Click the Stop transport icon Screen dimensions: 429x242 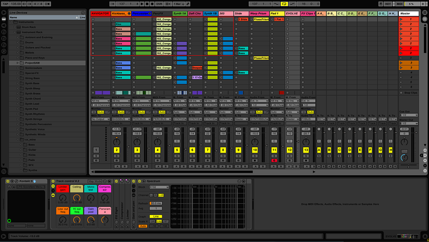(148, 3)
